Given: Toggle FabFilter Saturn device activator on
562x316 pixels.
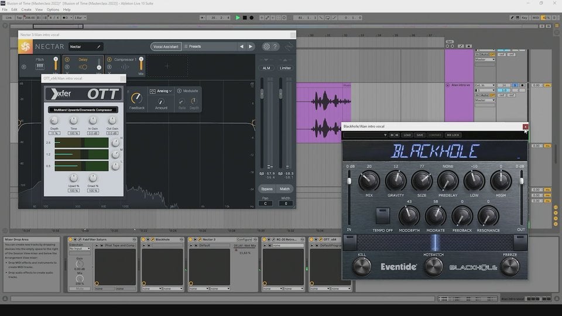Looking at the screenshot, I should 70,239.
